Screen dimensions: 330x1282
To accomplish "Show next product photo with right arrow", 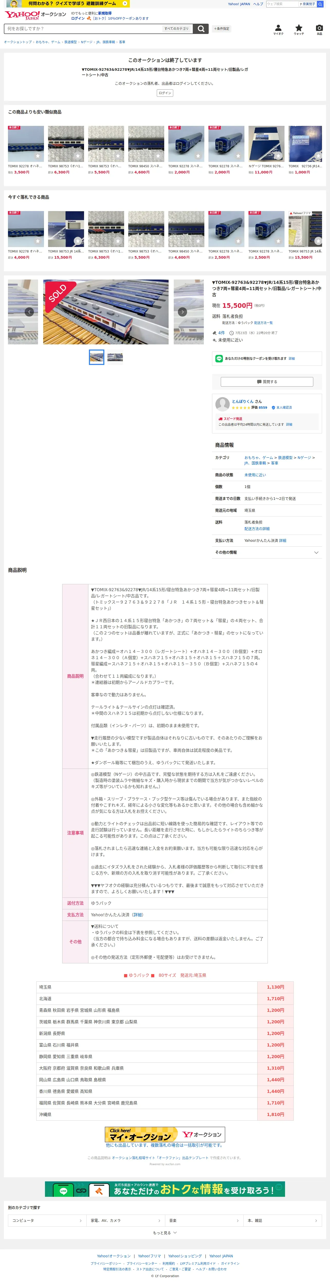I will click(182, 311).
